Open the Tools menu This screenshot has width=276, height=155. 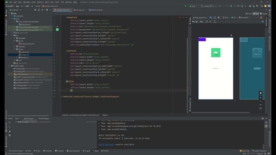(x=57, y=2)
